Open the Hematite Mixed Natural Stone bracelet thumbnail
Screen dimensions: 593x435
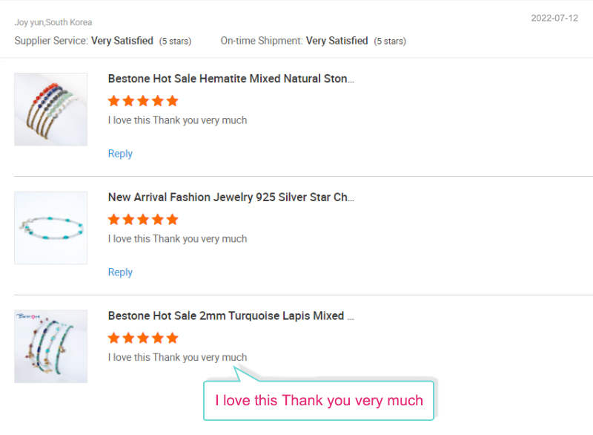[50, 109]
